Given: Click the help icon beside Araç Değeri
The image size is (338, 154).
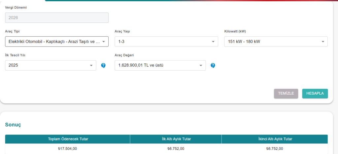Looking at the screenshot, I should pyautogui.click(x=213, y=66).
